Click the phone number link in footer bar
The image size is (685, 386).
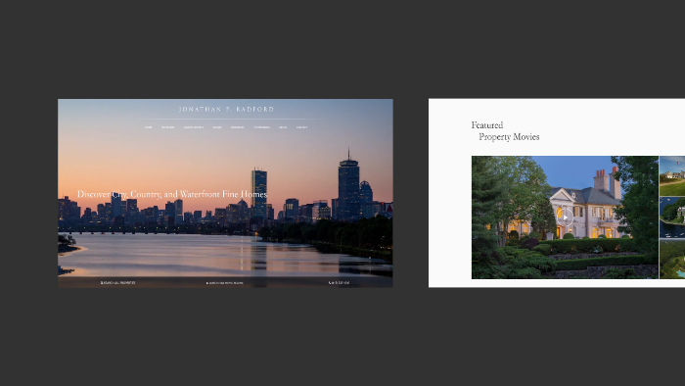(x=341, y=283)
